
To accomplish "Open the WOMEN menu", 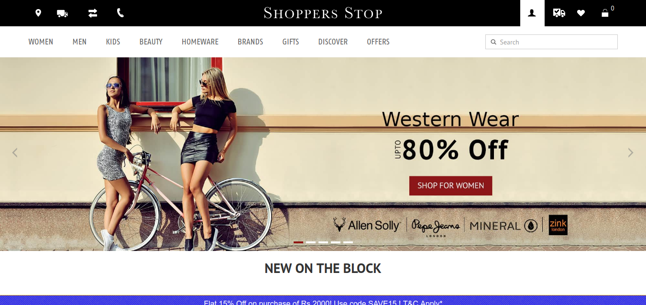I will coord(41,42).
